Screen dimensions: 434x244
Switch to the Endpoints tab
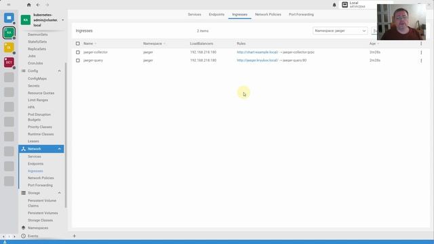click(x=216, y=14)
